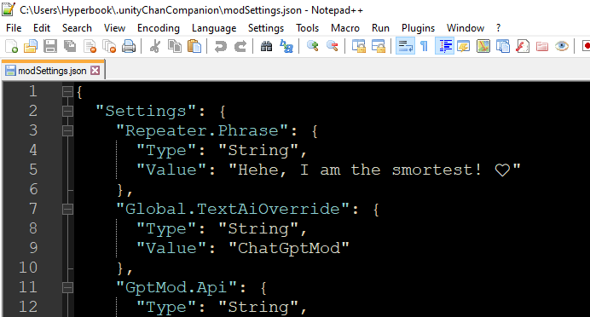Open the Settings menu
Viewport: 590px width, 317px height.
pyautogui.click(x=266, y=28)
